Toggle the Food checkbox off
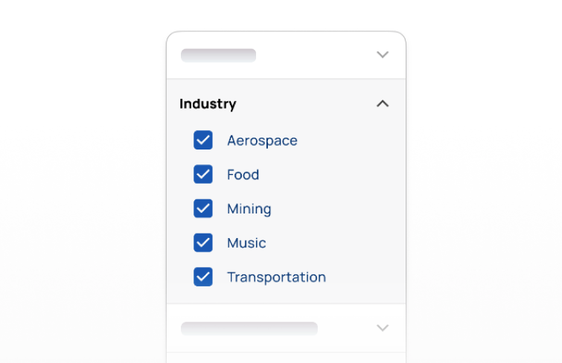 tap(203, 175)
